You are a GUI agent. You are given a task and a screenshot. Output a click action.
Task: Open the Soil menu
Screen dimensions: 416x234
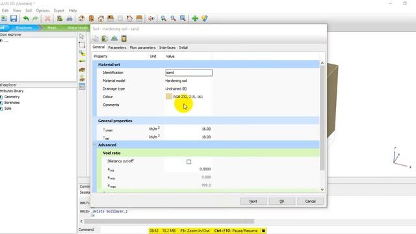click(29, 10)
